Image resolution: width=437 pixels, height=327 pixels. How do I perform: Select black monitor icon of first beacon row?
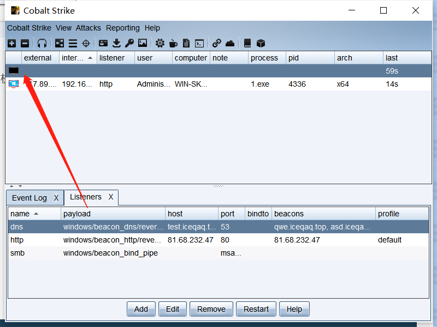[x=14, y=71]
